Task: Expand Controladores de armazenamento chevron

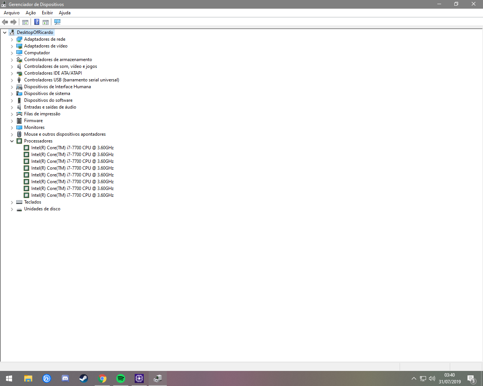Action: pos(12,60)
